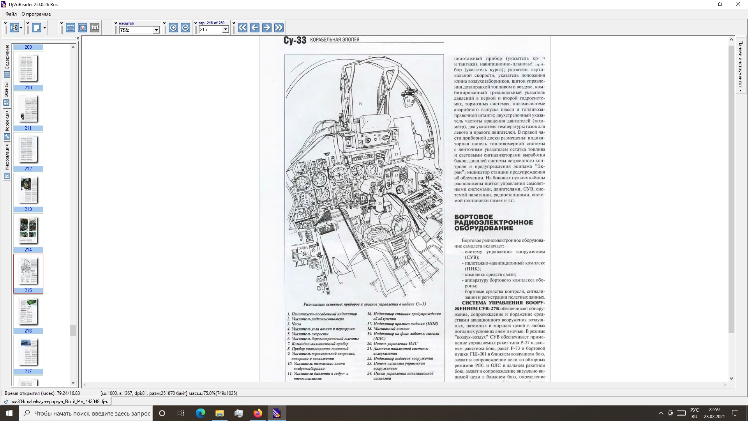748x421 pixels.
Task: Click the page size and dpi status text
Action: pos(169,393)
